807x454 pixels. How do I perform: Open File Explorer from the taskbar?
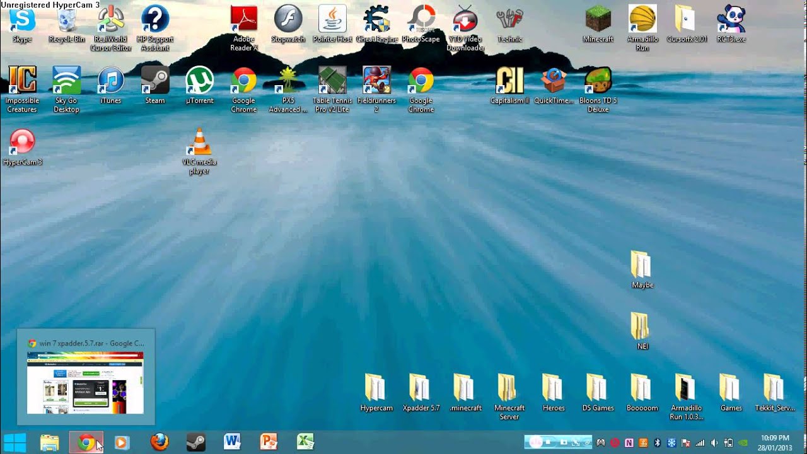pos(49,443)
